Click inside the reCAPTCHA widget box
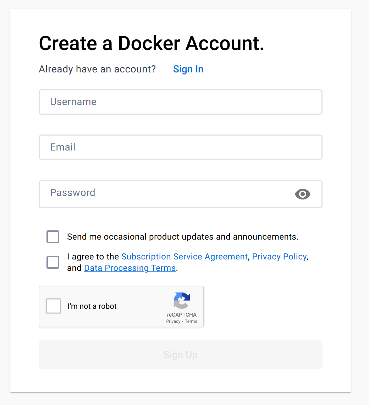 click(x=121, y=306)
